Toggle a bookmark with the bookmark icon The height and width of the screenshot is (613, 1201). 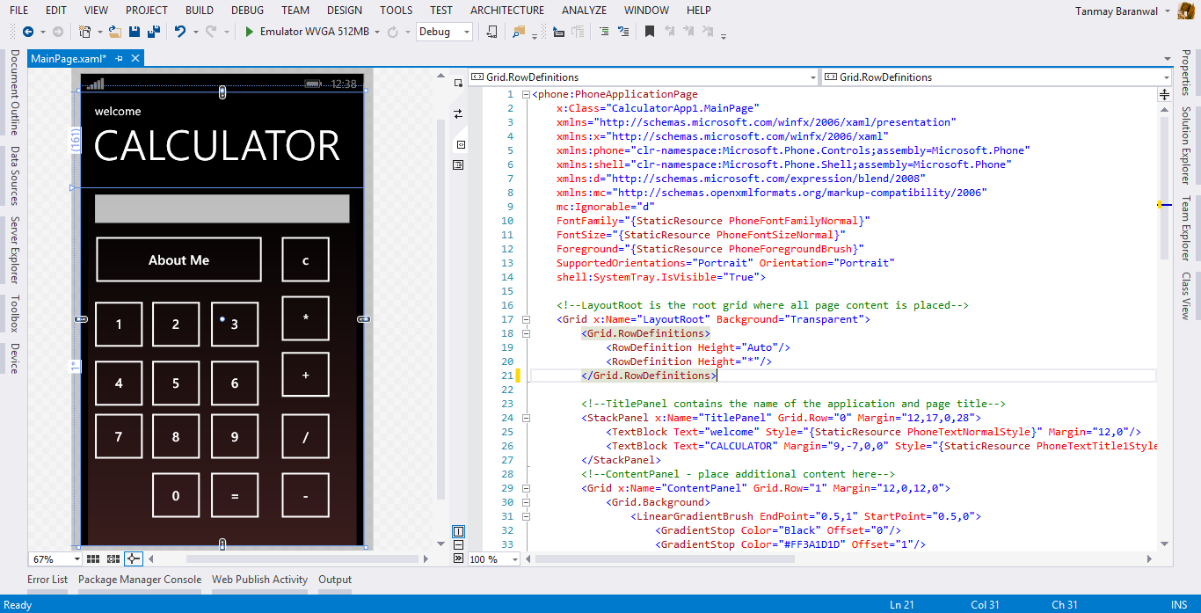(650, 32)
